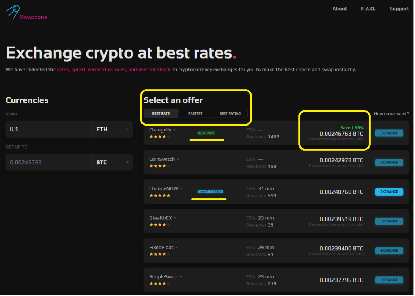Switch to the FASTEST sorting tab
The image size is (415, 296).
195,114
